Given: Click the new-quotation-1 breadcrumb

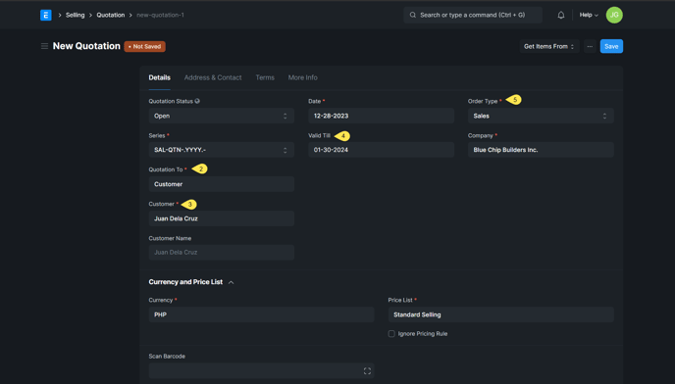Looking at the screenshot, I should click(x=160, y=15).
